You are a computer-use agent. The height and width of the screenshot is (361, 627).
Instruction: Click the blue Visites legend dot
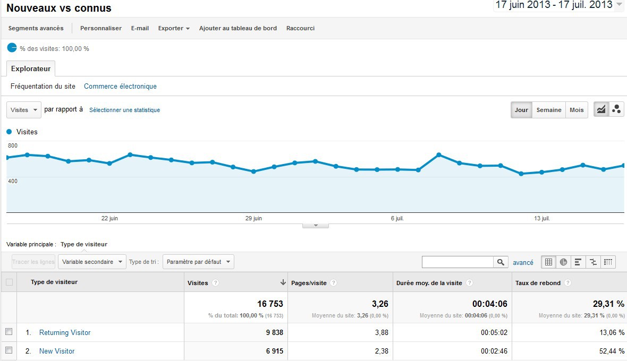pyautogui.click(x=9, y=131)
